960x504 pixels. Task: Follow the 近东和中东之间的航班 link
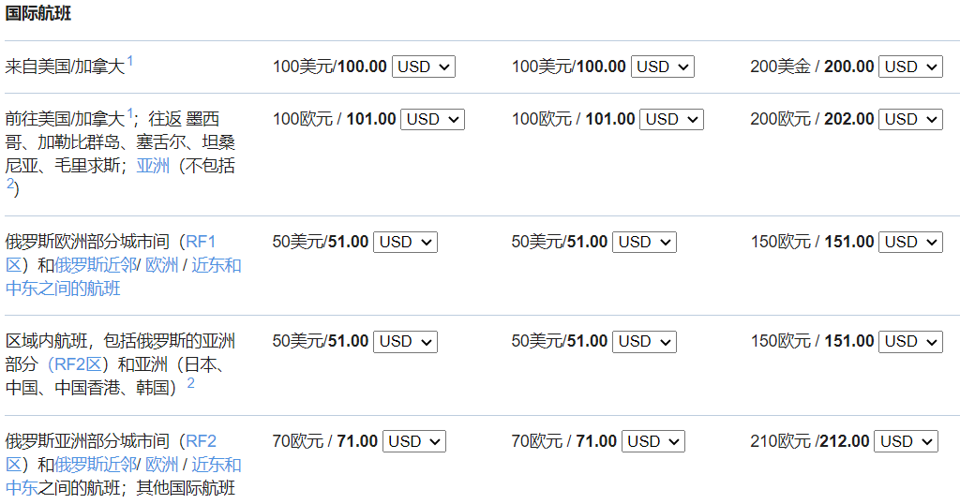[216, 265]
